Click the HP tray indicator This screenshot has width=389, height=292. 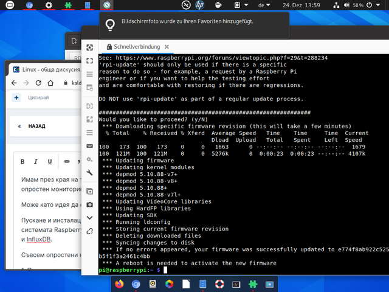tap(200, 5)
